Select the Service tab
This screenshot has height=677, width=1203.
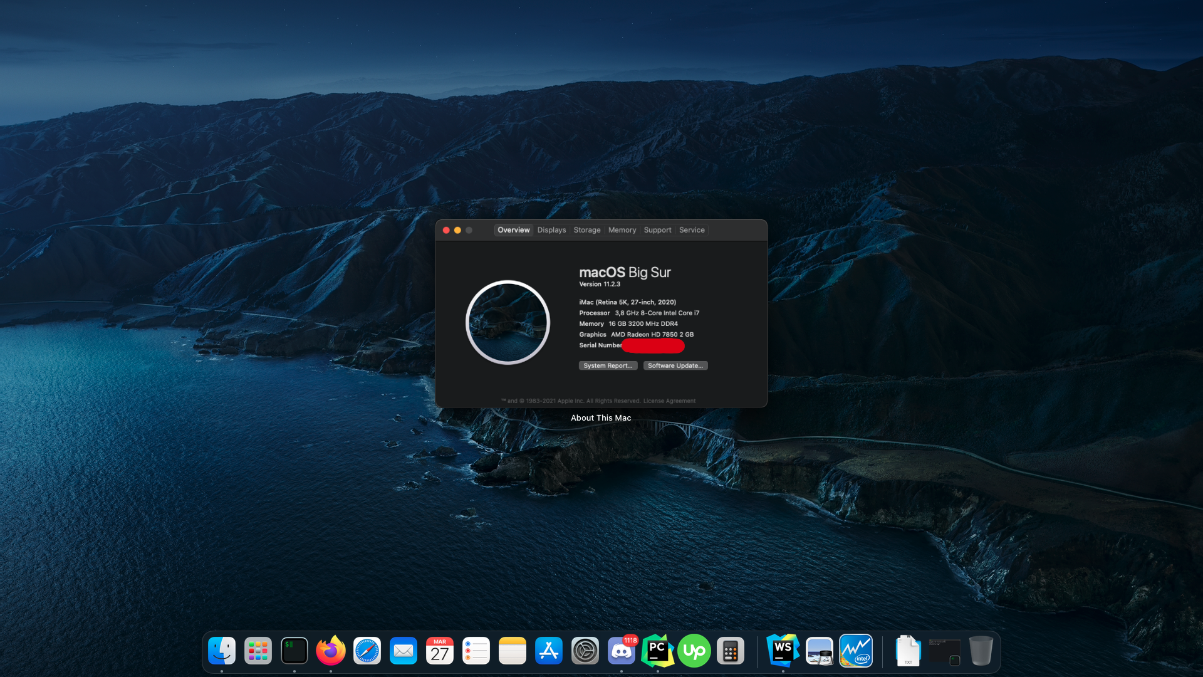(692, 230)
